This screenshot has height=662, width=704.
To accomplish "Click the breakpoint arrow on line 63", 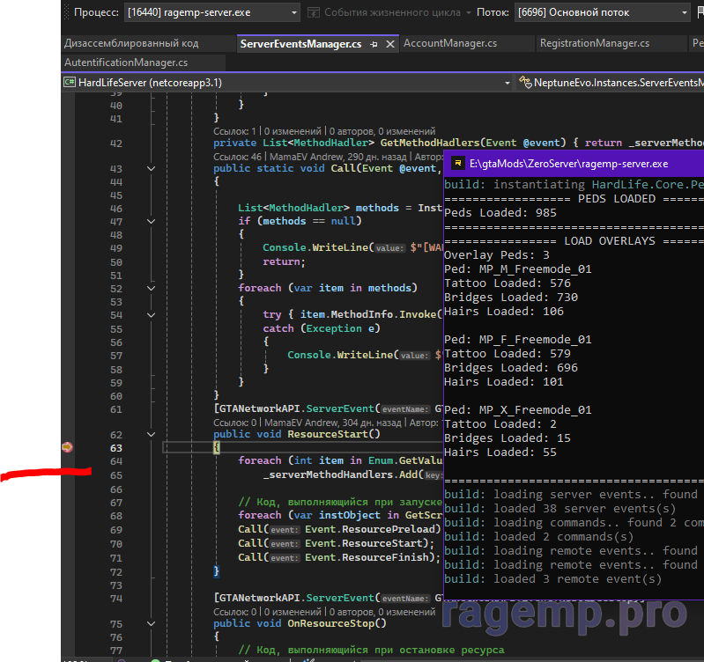I will pyautogui.click(x=68, y=448).
